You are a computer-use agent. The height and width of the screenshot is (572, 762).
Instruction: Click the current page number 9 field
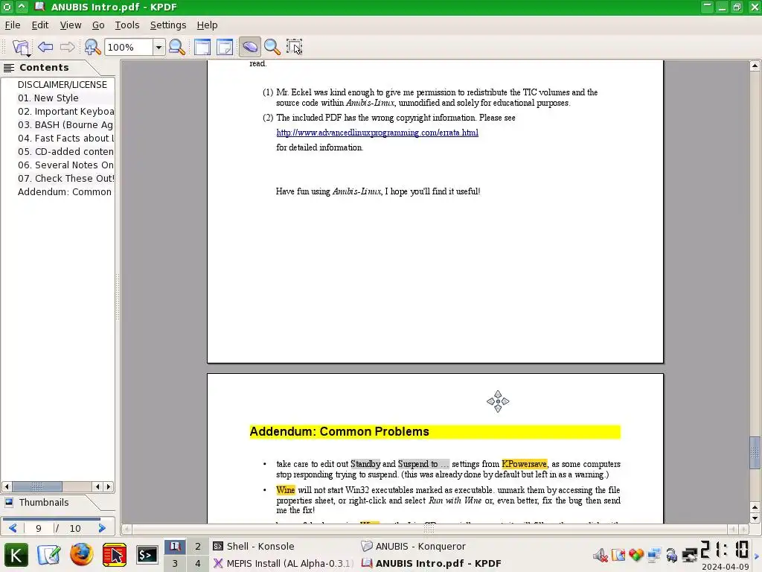click(x=39, y=528)
